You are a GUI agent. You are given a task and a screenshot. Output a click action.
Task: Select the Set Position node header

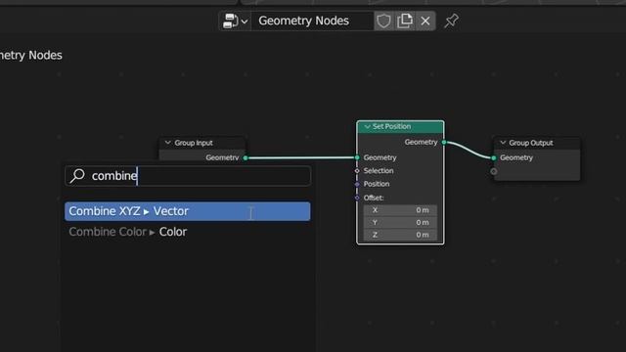coord(400,126)
